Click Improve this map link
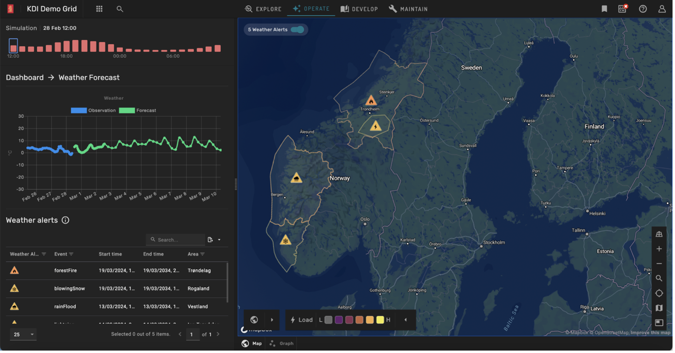Screen dimensions: 675x353 652,333
